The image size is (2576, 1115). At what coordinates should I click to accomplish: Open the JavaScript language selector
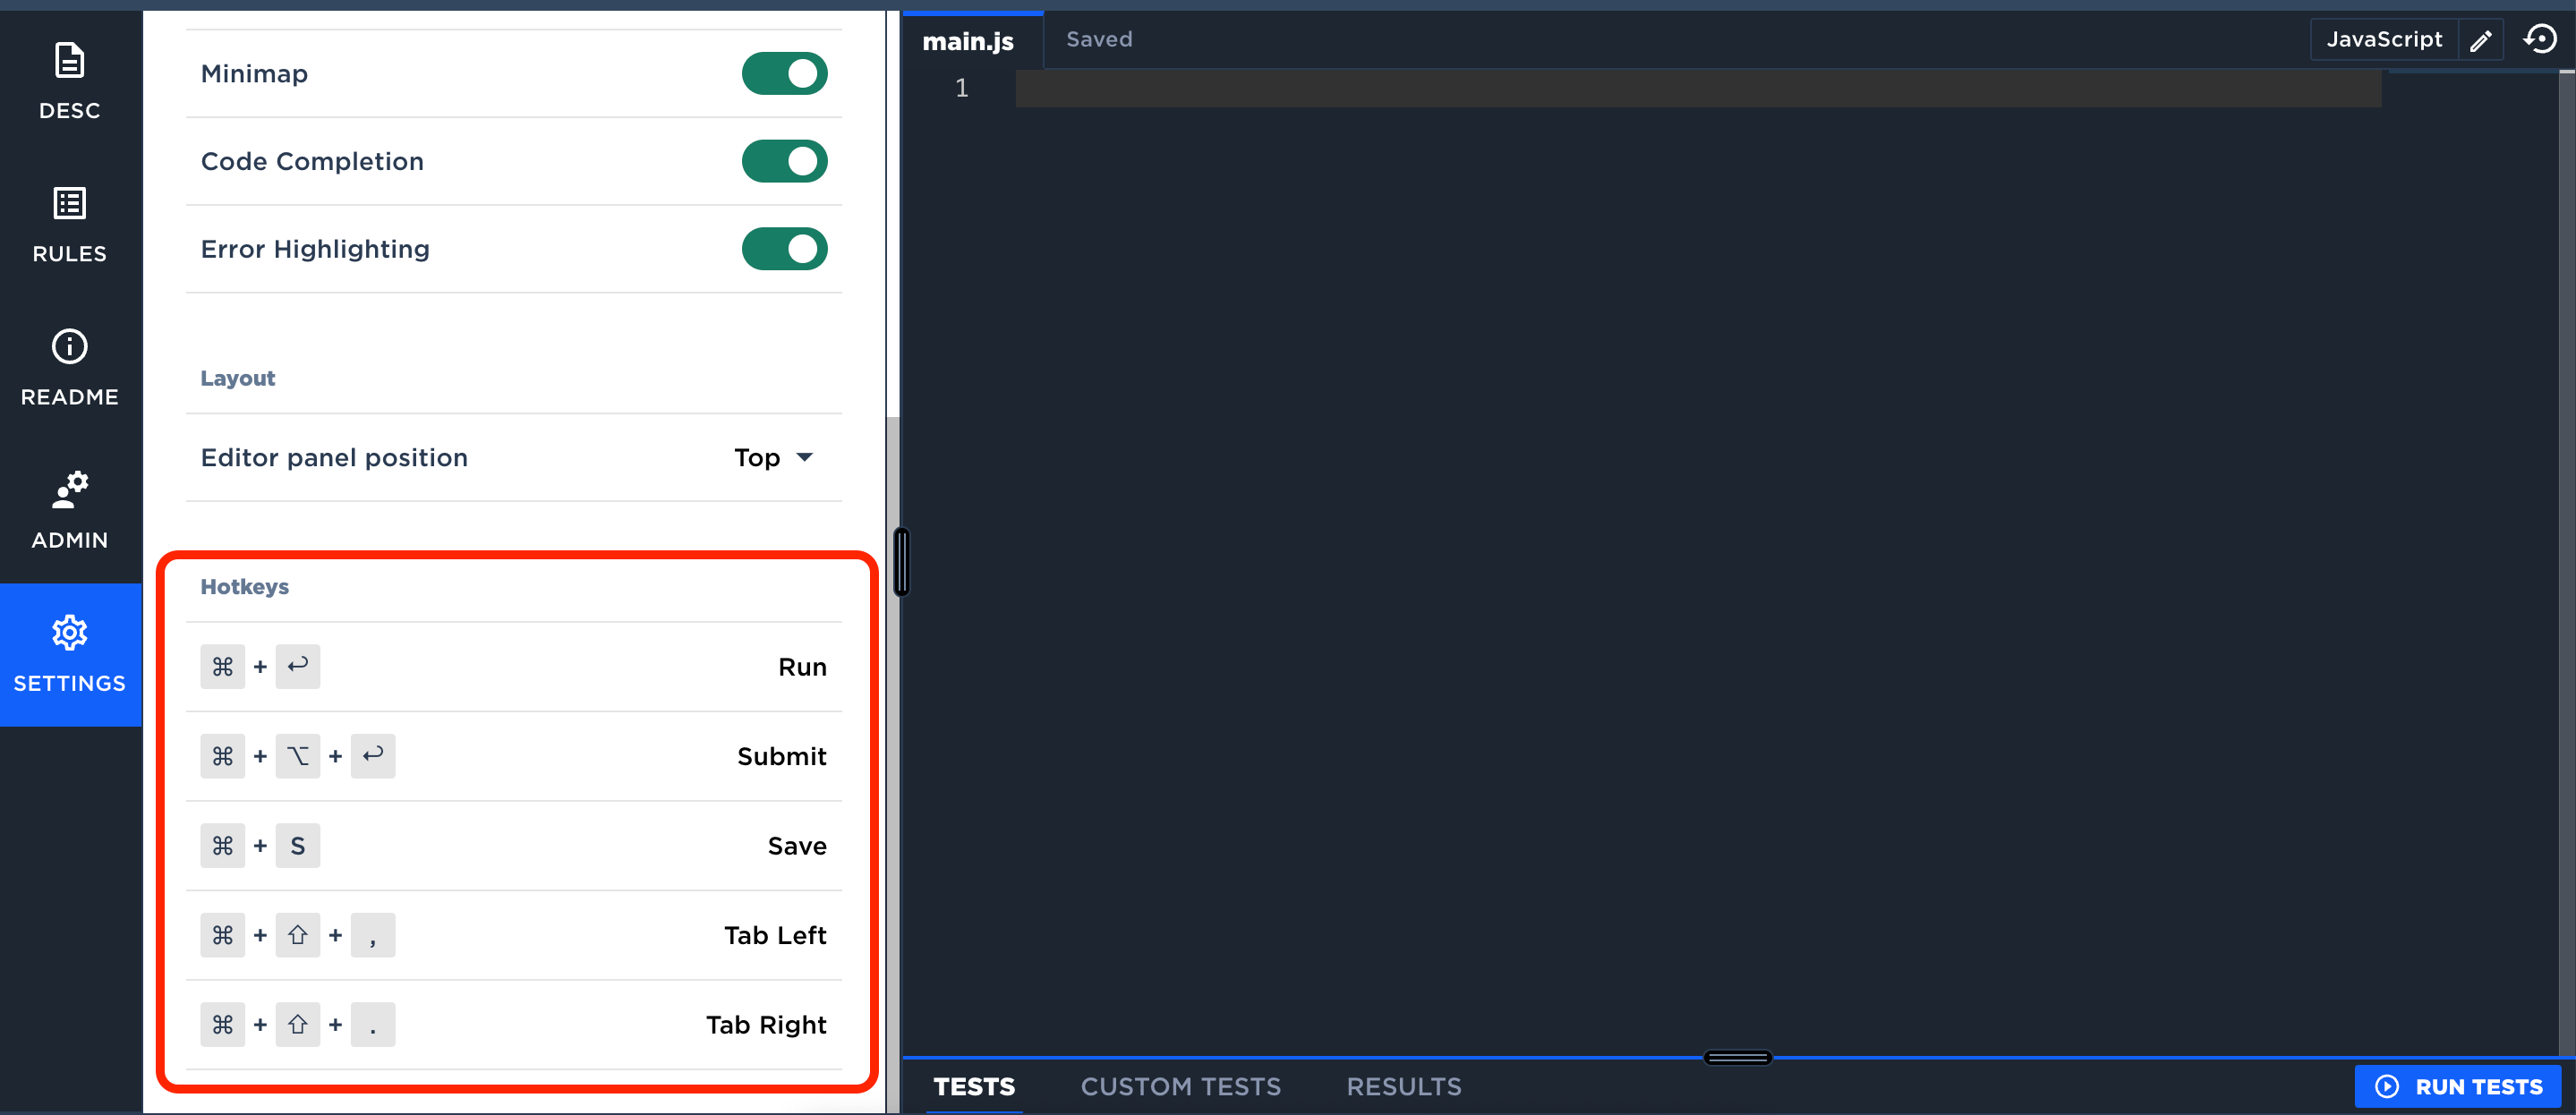click(2384, 39)
